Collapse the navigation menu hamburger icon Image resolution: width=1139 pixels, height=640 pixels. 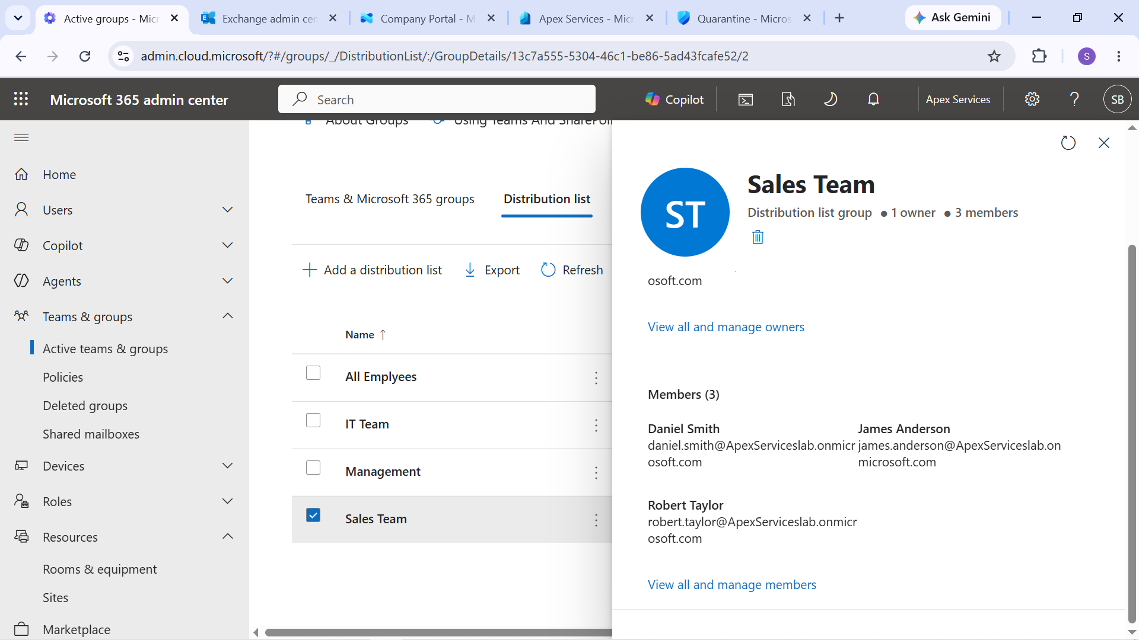point(21,137)
